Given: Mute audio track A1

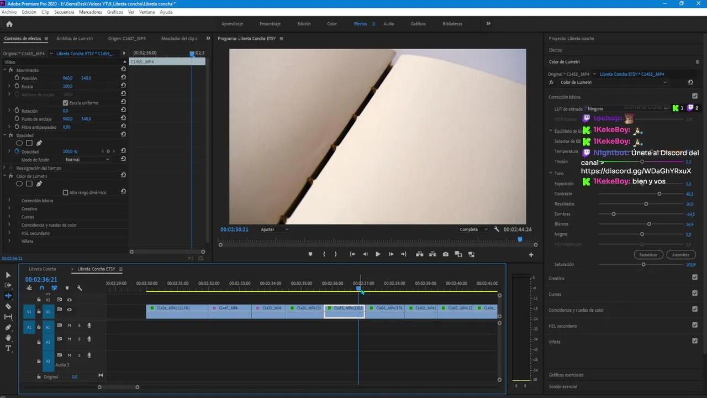Looking at the screenshot, I should click(69, 325).
